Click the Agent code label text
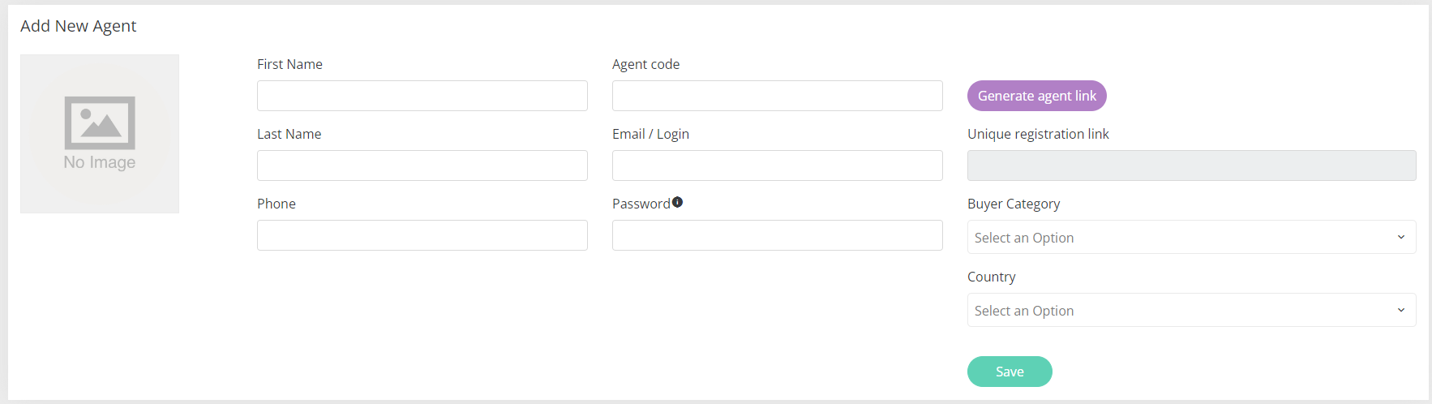Screen dimensions: 1432x404 coord(645,64)
